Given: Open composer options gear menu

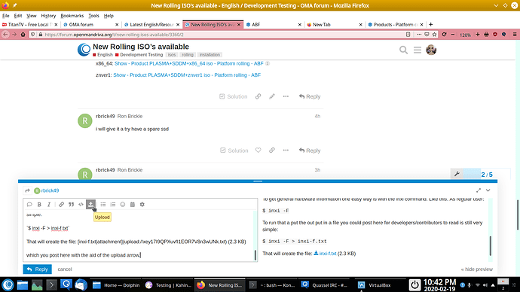Looking at the screenshot, I should pos(142,205).
